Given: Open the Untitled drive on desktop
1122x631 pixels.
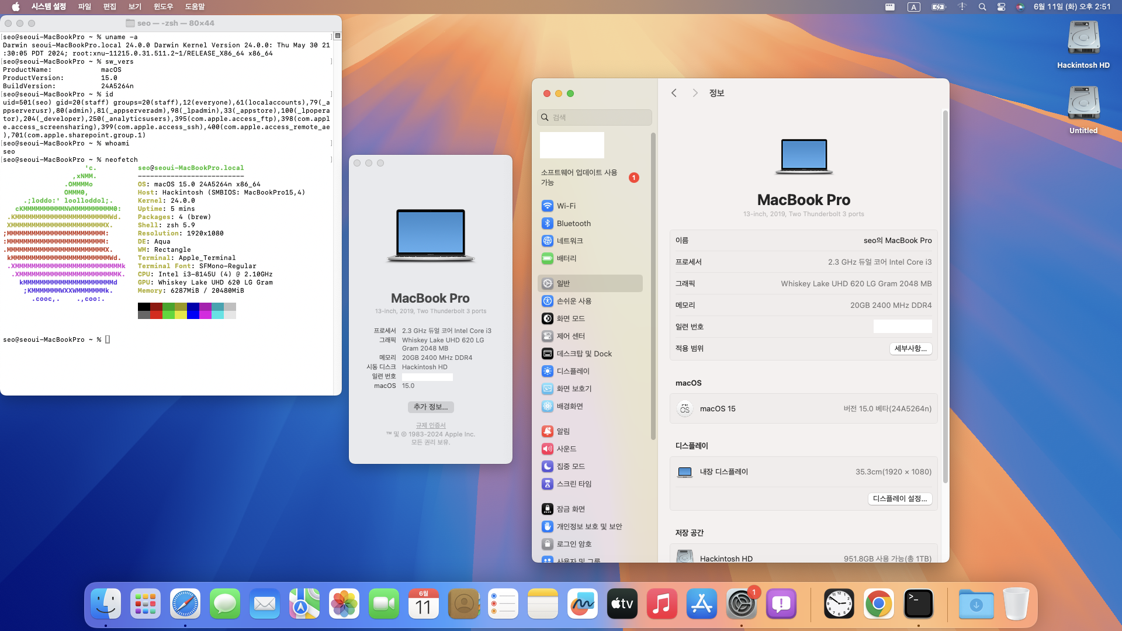Looking at the screenshot, I should point(1083,110).
